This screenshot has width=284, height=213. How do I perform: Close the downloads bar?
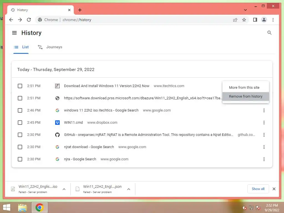pyautogui.click(x=274, y=189)
